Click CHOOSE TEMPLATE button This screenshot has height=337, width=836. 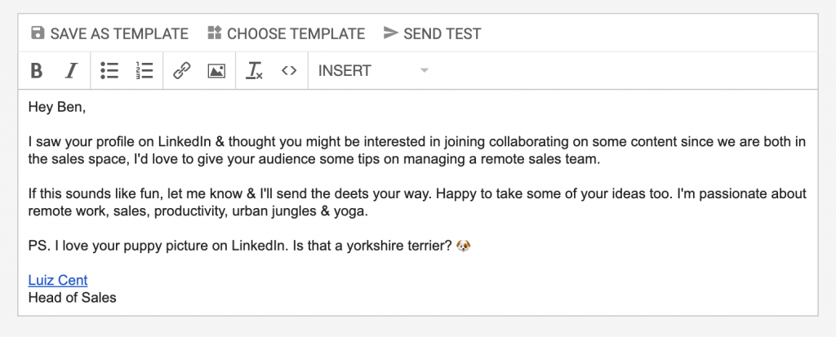(x=287, y=33)
